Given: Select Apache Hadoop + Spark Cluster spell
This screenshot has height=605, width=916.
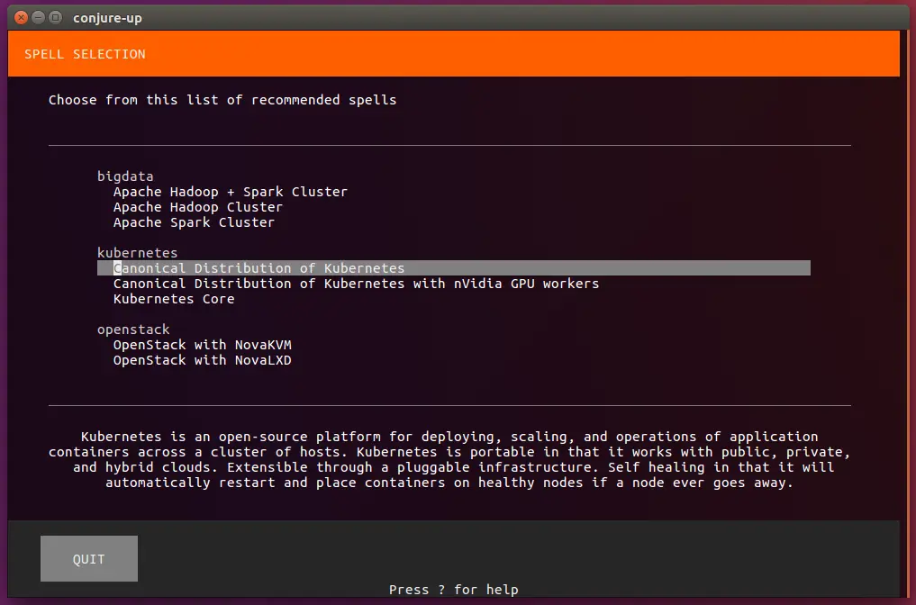Looking at the screenshot, I should 231,192.
